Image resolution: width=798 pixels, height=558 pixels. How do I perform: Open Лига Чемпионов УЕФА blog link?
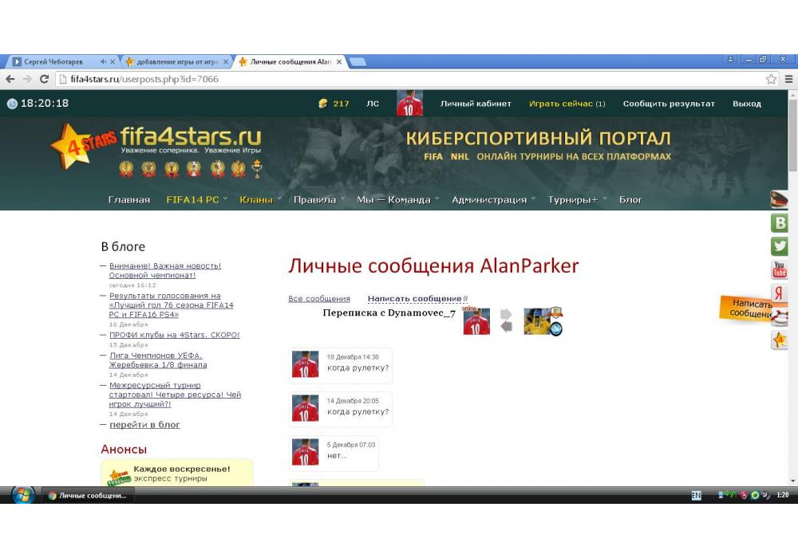[158, 360]
